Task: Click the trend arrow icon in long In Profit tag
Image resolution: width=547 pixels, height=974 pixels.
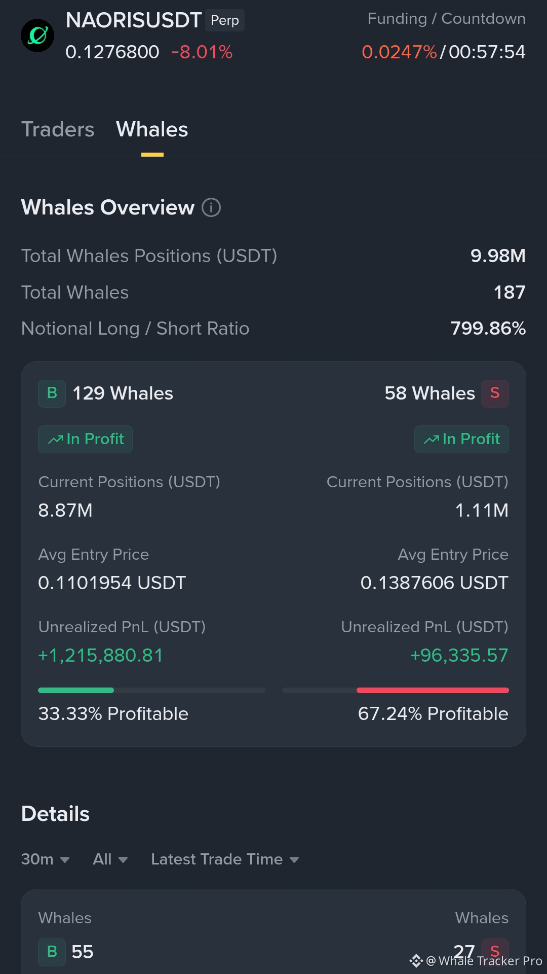Action: [x=56, y=440]
